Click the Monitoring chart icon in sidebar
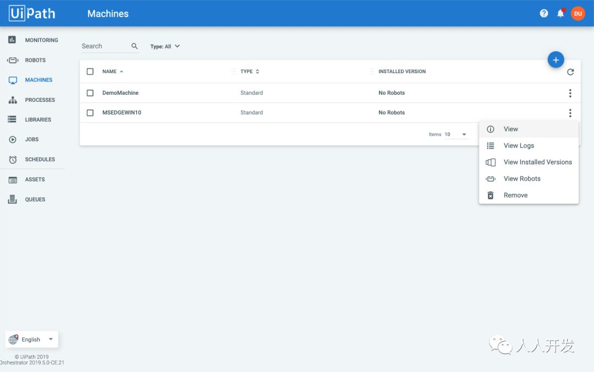 coord(12,40)
